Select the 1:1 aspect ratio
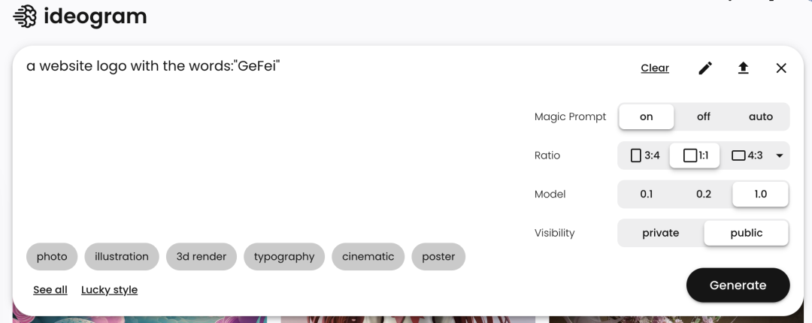The height and width of the screenshot is (323, 812). coord(695,155)
